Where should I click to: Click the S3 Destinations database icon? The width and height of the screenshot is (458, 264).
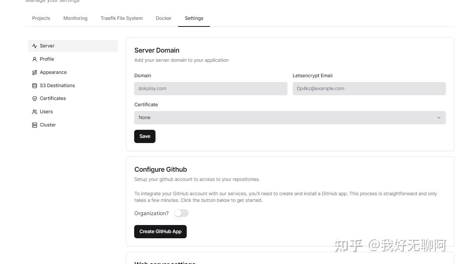click(x=34, y=85)
